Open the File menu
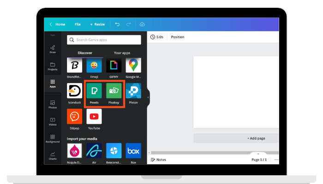The width and height of the screenshot is (323, 184). point(78,24)
